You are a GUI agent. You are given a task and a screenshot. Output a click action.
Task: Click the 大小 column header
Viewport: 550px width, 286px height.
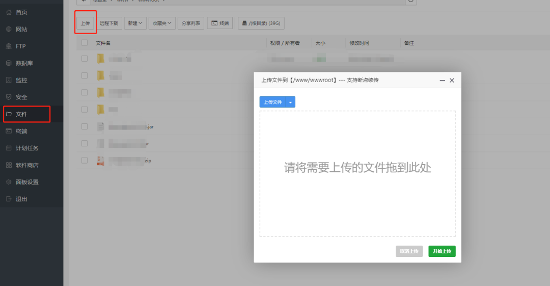click(320, 43)
